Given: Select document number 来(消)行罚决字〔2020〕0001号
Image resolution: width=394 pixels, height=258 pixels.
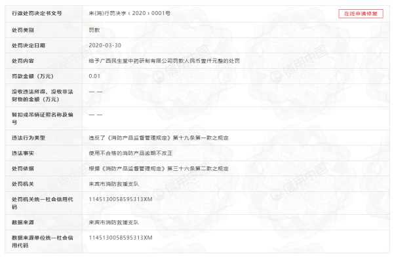Looking at the screenshot, I should point(129,13).
